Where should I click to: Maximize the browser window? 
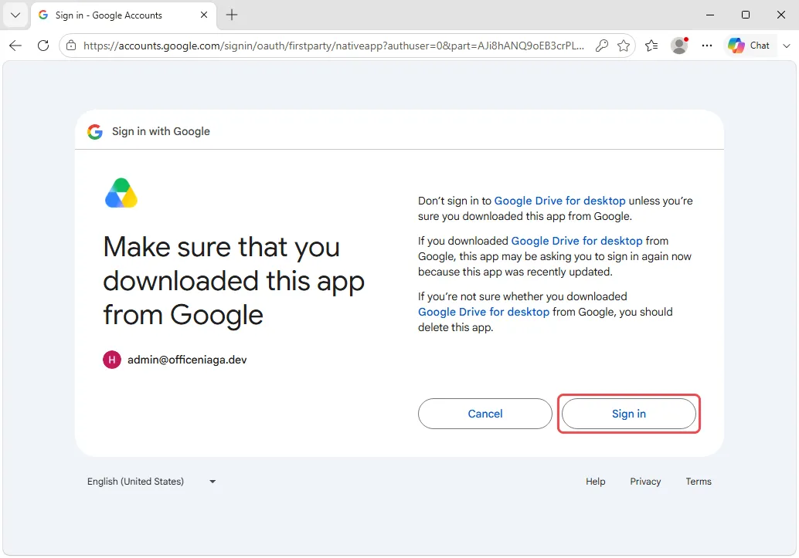tap(746, 15)
